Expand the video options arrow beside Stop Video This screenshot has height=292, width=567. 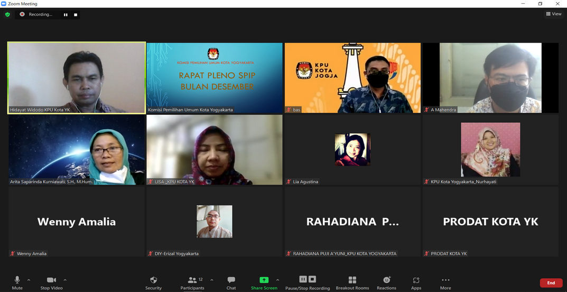tap(65, 280)
